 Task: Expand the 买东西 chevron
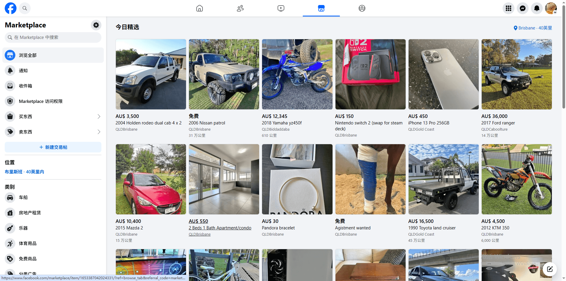99,116
